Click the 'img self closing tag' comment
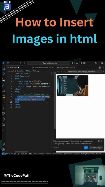This screenshot has width=105, height=187. (x=33, y=94)
